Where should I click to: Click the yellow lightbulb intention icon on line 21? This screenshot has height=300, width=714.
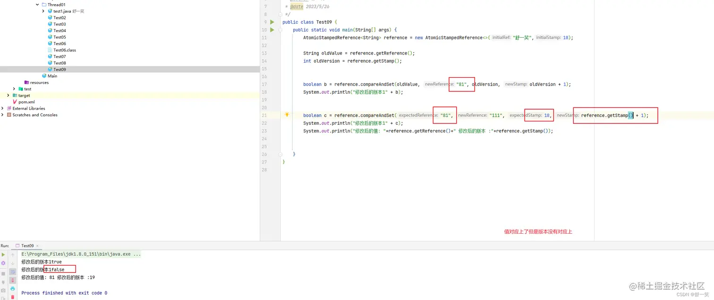(x=287, y=115)
